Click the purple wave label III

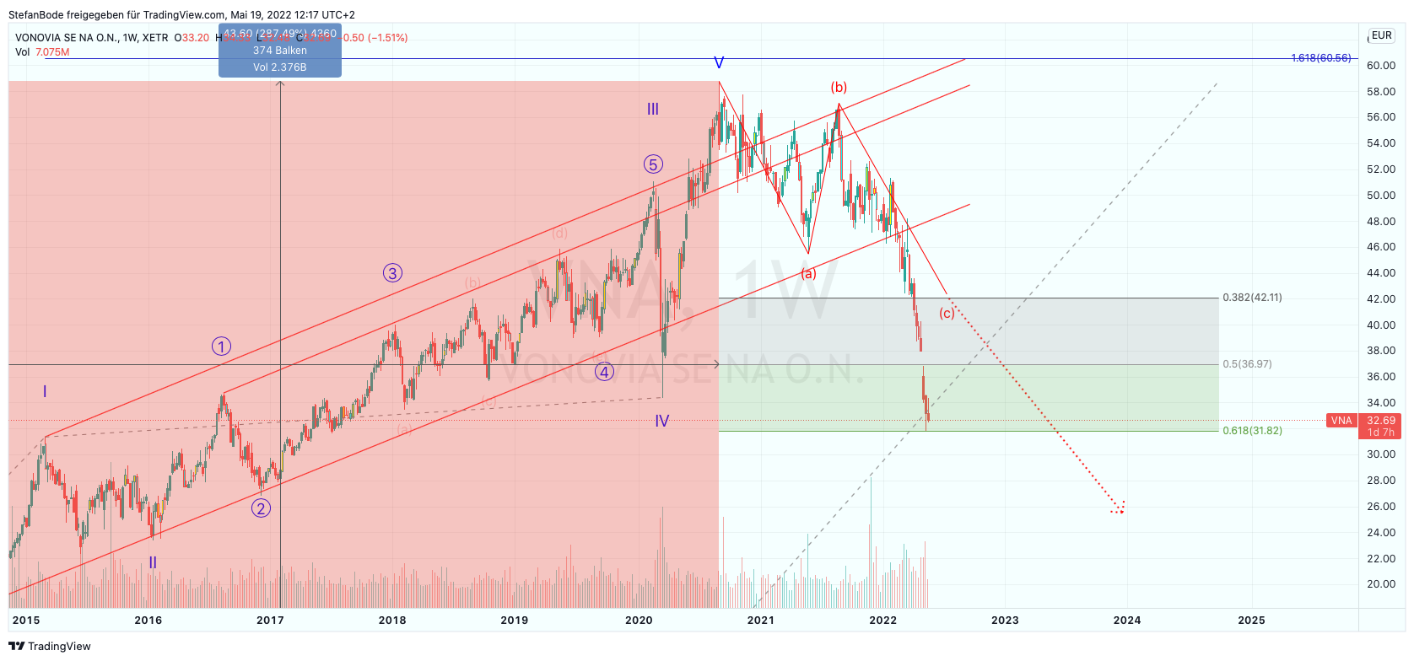pyautogui.click(x=653, y=109)
